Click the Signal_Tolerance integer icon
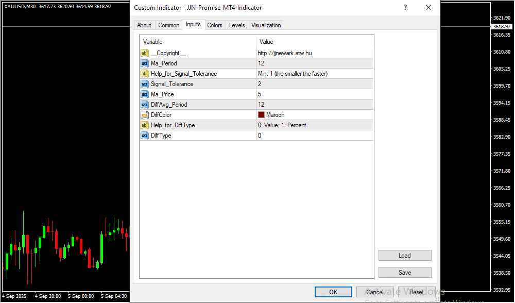Screen dimensions: 515x303 click(x=144, y=84)
